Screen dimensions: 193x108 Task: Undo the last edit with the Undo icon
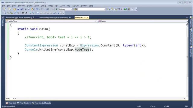(37, 9)
